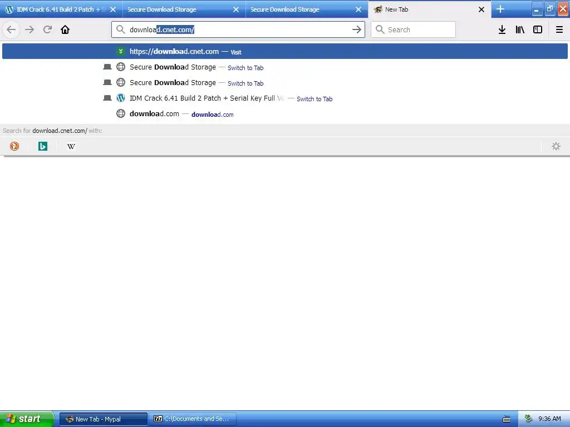The height and width of the screenshot is (427, 570).
Task: Open the Library bookshelf icon
Action: point(520,29)
